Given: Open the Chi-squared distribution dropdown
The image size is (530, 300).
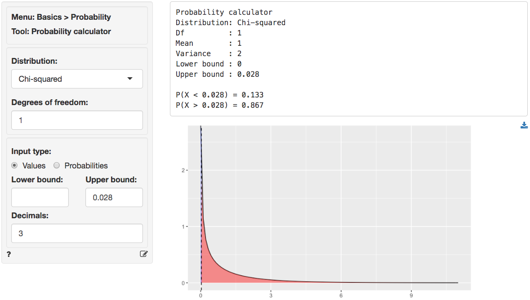Looking at the screenshot, I should pyautogui.click(x=77, y=79).
